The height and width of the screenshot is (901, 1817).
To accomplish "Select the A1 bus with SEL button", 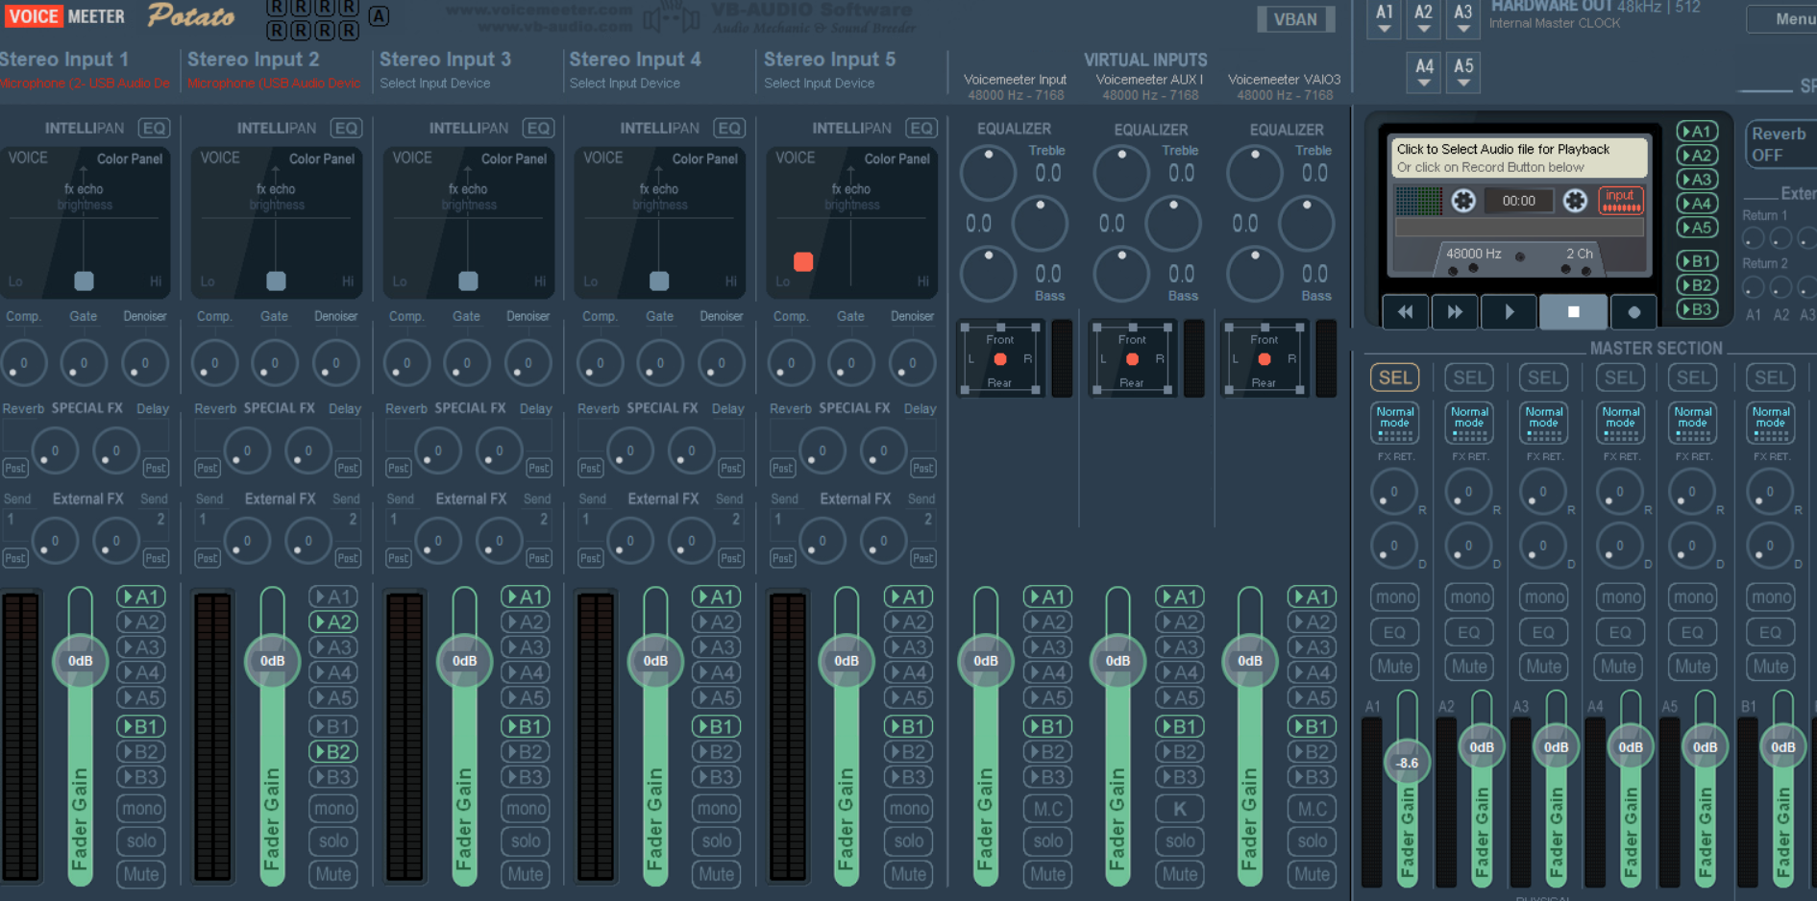I will (1395, 377).
